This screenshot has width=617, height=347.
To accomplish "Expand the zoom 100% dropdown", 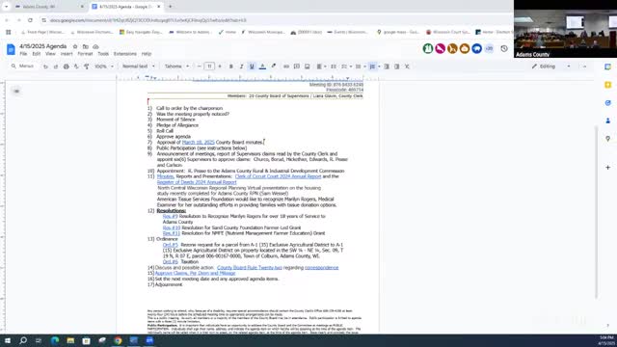I will point(104,67).
